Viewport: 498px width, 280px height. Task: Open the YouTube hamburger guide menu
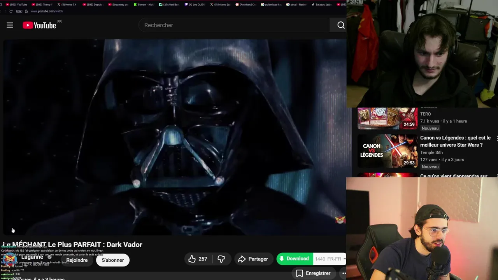point(10,25)
